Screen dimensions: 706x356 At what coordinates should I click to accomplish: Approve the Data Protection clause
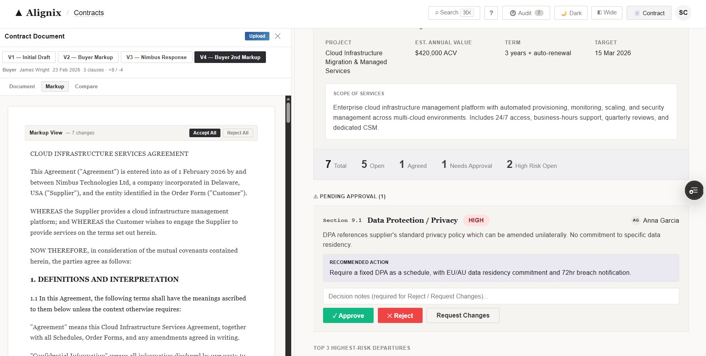click(x=348, y=316)
